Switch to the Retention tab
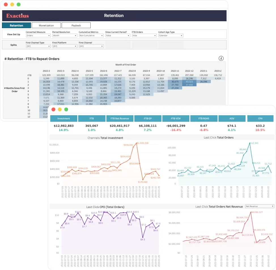This screenshot has width=276, height=270. (x=16, y=25)
